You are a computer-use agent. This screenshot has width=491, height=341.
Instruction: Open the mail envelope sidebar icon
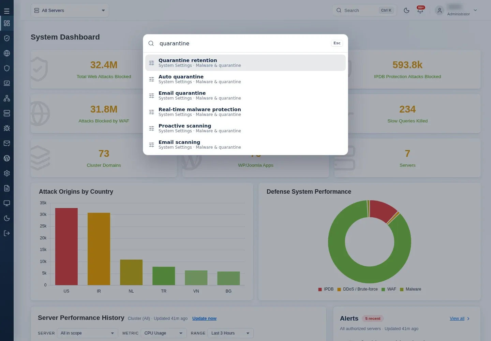[x=7, y=143]
